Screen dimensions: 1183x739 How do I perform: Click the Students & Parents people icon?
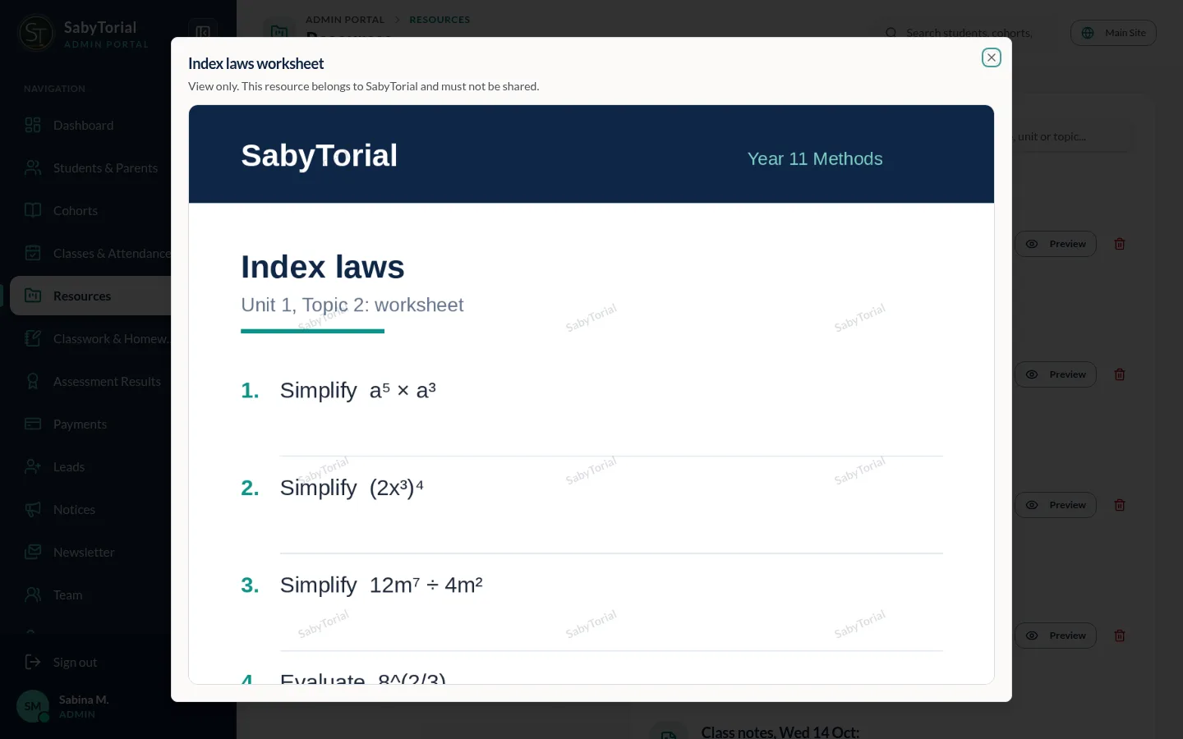point(33,168)
